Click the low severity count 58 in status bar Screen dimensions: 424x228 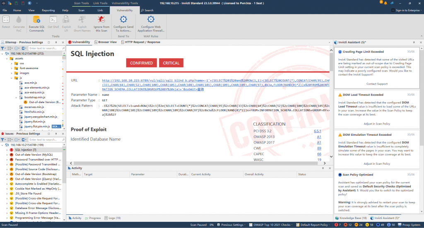click(x=369, y=225)
